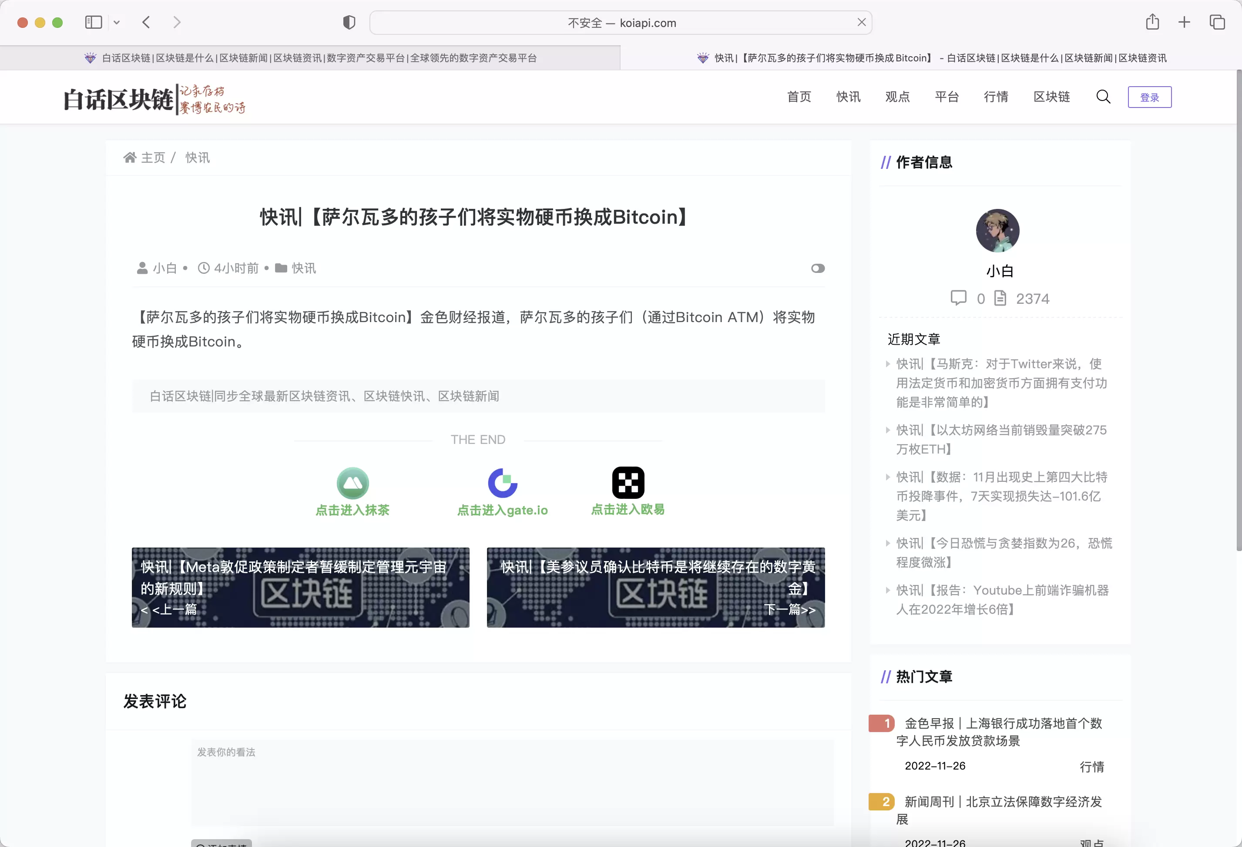Stop loading with the address bar X
Screen dimensions: 1242x847
(x=862, y=23)
